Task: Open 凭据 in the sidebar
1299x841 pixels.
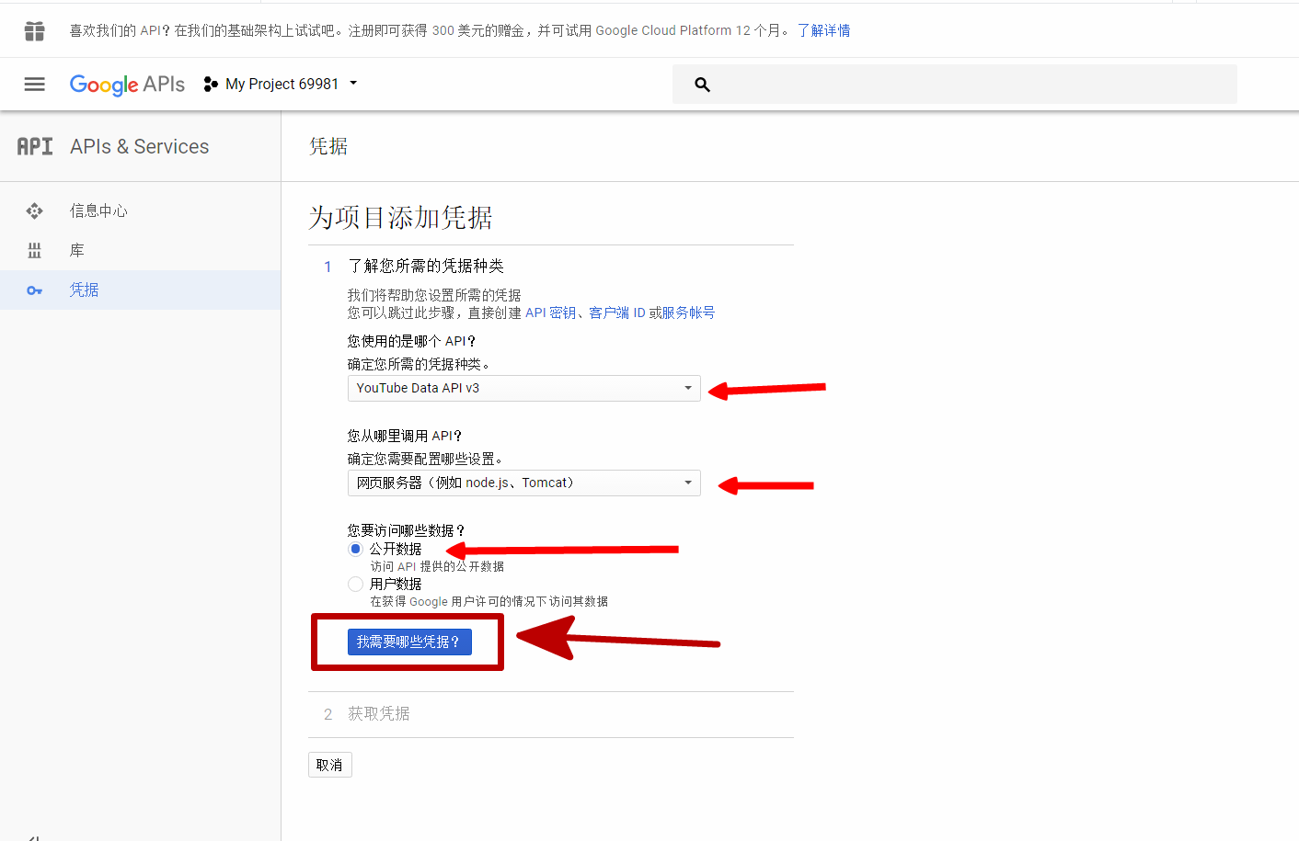Action: [x=140, y=290]
